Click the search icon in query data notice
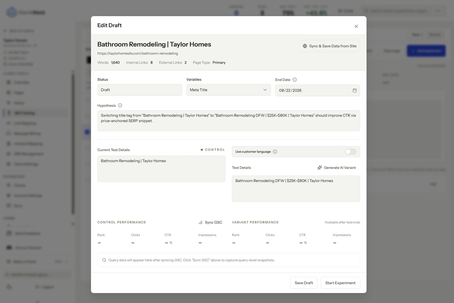 (x=104, y=260)
